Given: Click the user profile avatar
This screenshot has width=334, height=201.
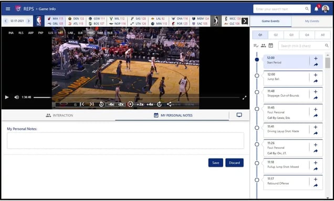Looking at the screenshot, I should click(325, 9).
